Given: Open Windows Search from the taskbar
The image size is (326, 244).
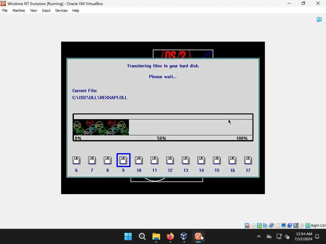Looking at the screenshot, I should [142, 236].
